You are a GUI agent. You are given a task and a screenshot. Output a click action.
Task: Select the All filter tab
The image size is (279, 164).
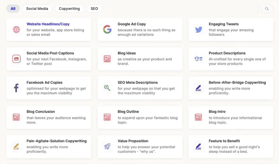pyautogui.click(x=13, y=9)
